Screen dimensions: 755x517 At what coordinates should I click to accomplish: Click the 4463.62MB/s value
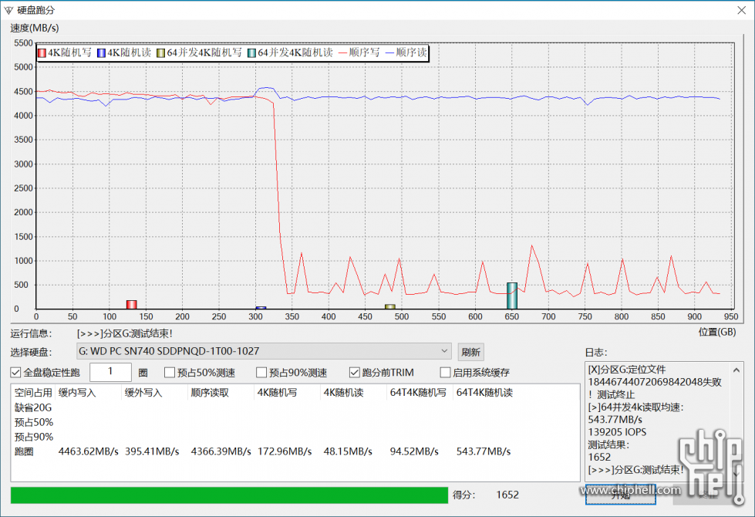(89, 451)
